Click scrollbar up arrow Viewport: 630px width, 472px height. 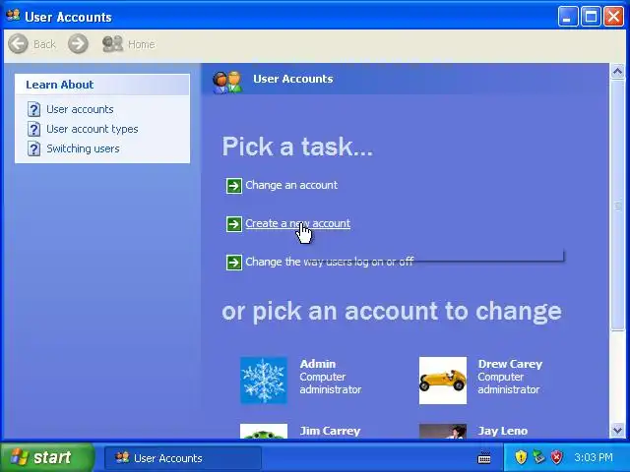click(617, 72)
